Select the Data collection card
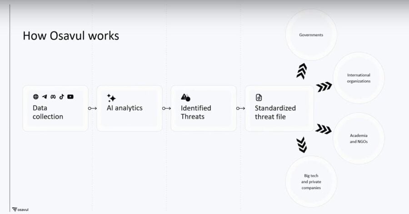 [55, 109]
